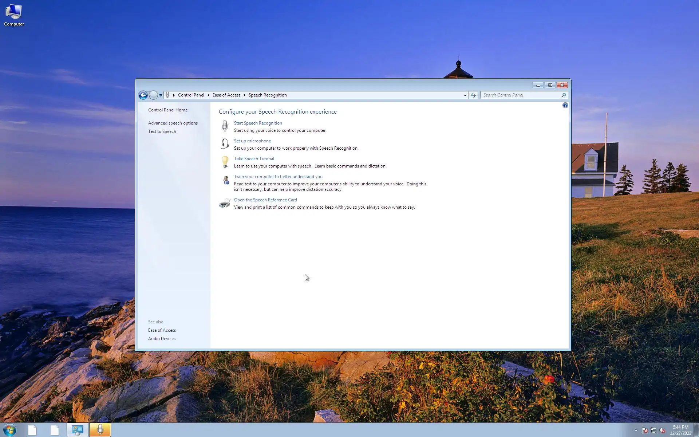
Task: Open the recent pages dropdown arrow
Action: pyautogui.click(x=161, y=95)
